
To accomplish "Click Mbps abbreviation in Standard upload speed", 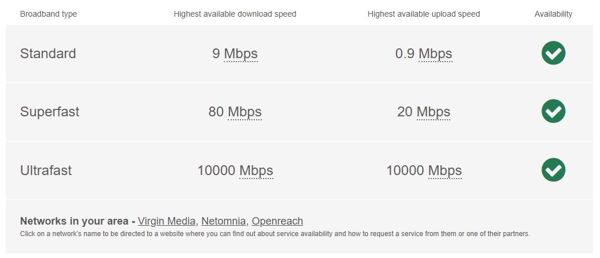I will 435,54.
